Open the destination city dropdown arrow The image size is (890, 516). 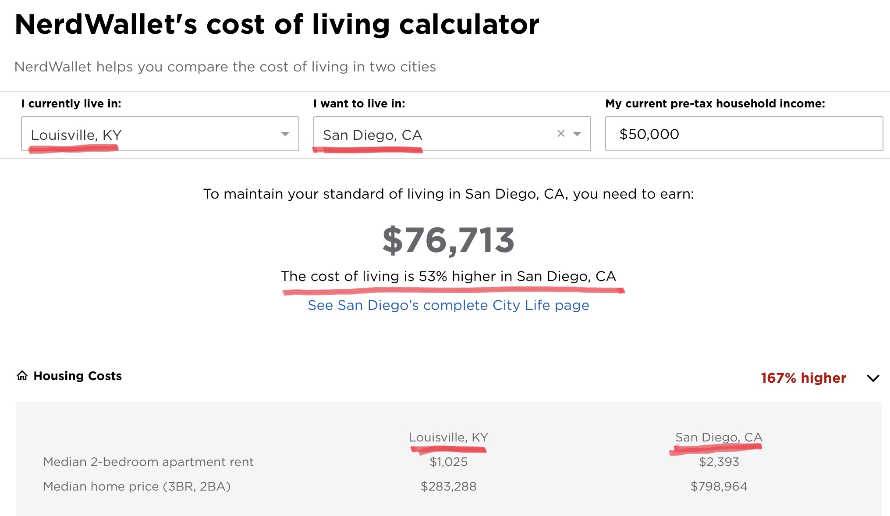coord(578,134)
